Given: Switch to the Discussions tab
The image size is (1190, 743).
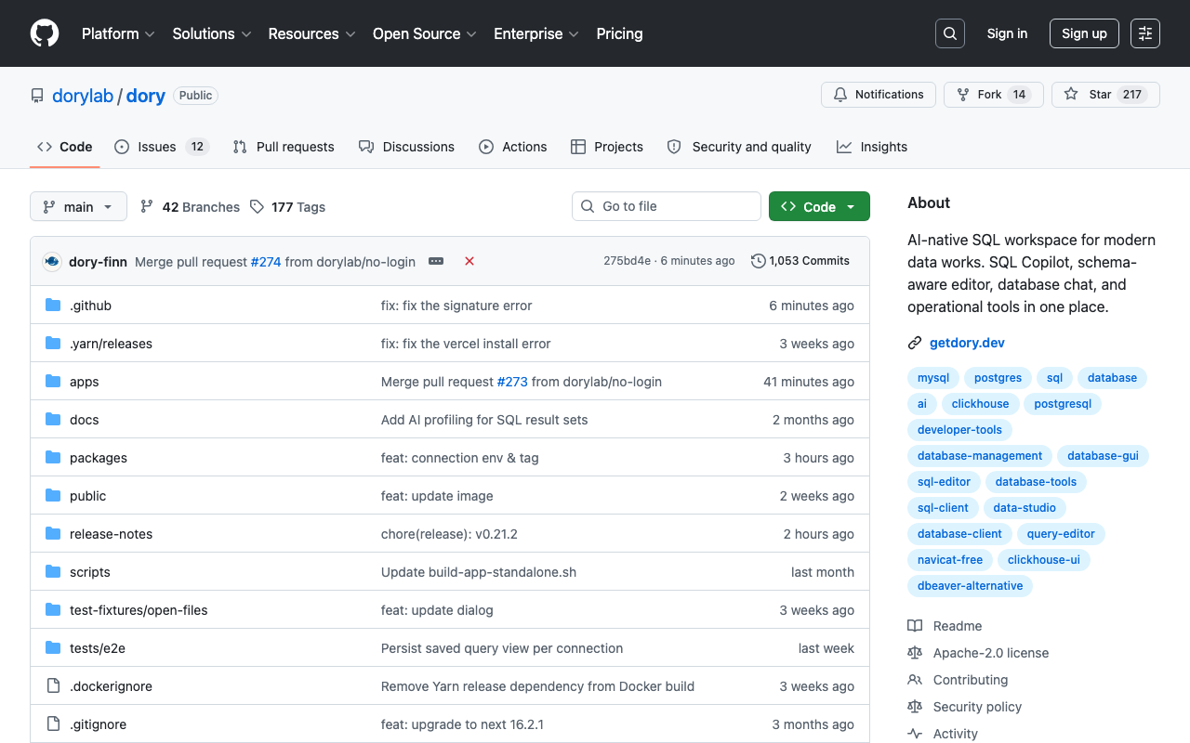Looking at the screenshot, I should pos(406,147).
